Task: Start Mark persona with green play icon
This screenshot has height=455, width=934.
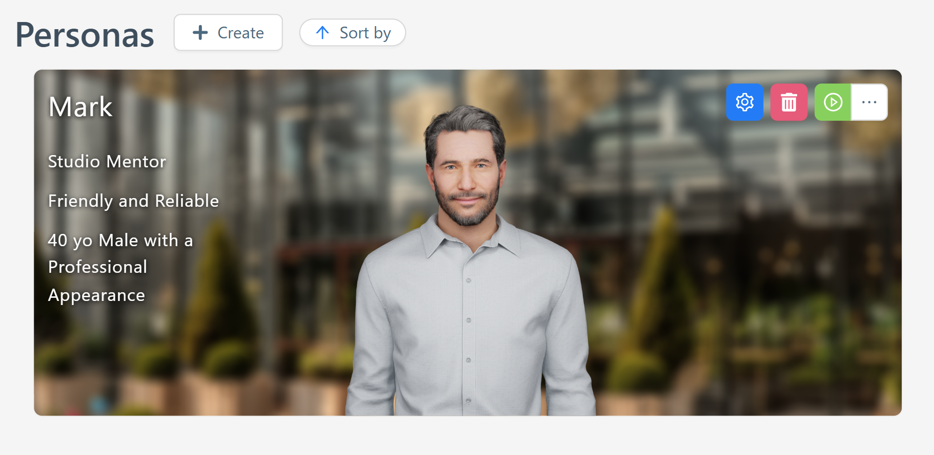Action: [833, 102]
